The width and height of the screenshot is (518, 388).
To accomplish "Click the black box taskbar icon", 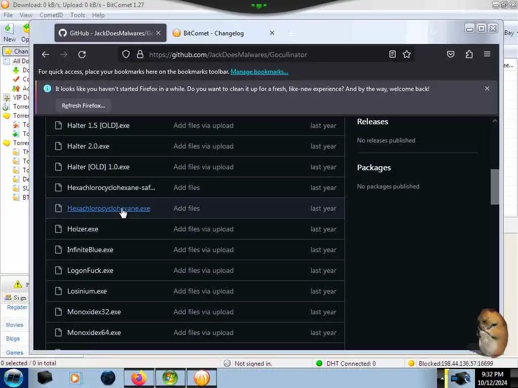I will (x=45, y=378).
